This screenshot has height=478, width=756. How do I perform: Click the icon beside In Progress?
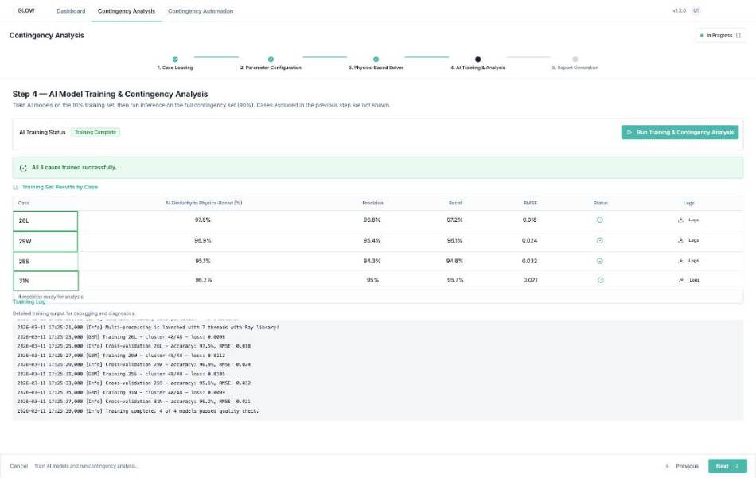[738, 35]
